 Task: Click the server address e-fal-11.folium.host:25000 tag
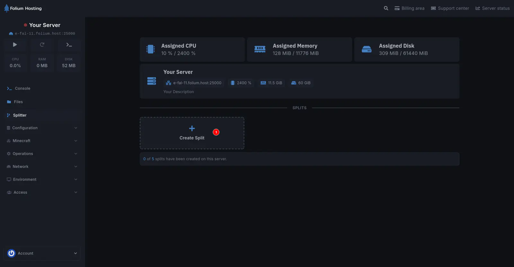[194, 83]
